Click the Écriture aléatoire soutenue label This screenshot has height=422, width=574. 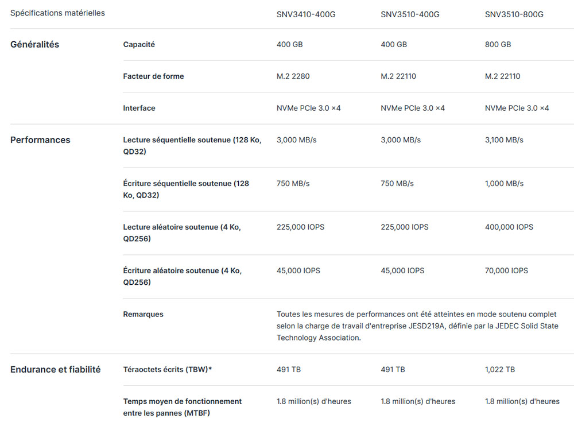(x=182, y=276)
